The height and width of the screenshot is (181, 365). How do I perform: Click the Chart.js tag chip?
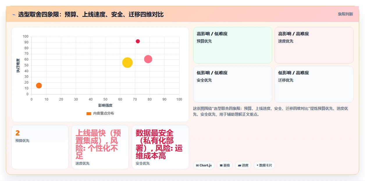point(204,165)
